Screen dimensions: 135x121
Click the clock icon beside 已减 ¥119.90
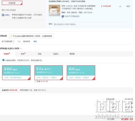click(35, 81)
